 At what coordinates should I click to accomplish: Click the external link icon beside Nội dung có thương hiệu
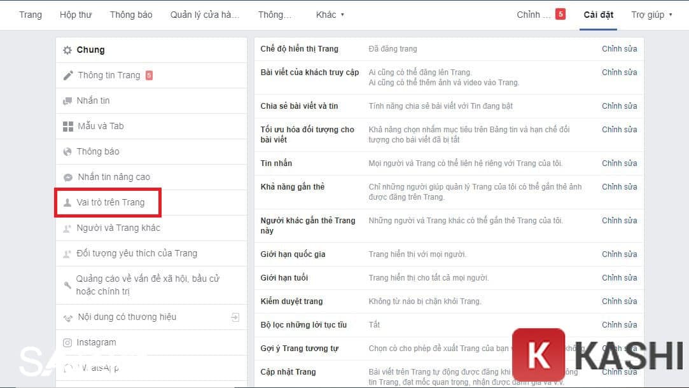pos(235,316)
